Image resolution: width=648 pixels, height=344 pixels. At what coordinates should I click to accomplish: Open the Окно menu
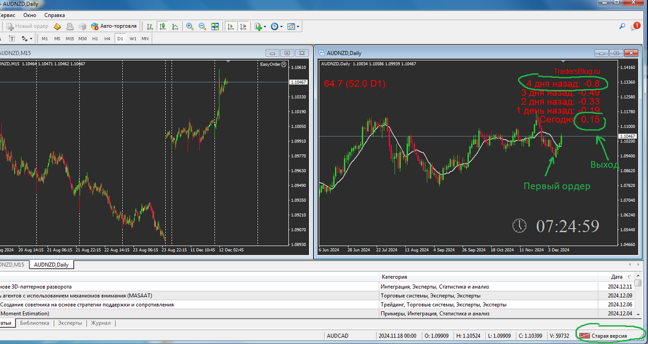(30, 15)
